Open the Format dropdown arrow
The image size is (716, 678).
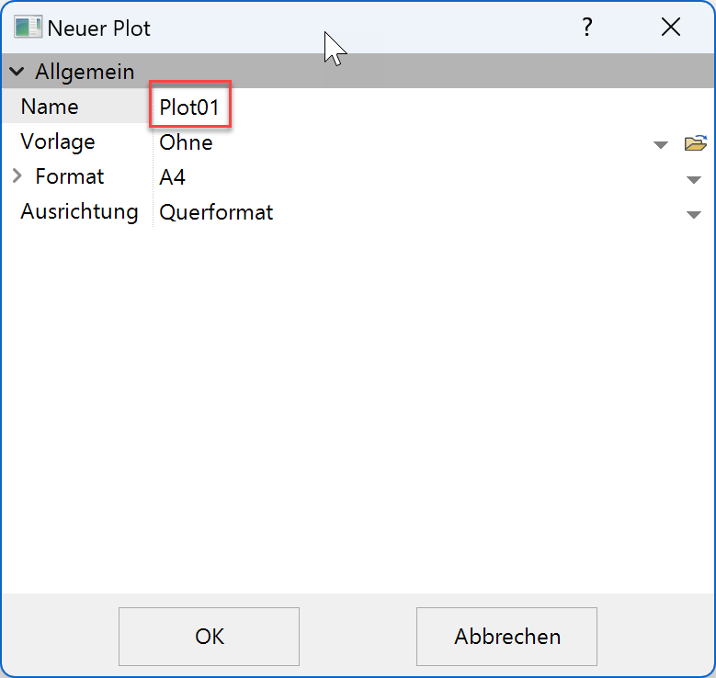point(694,179)
